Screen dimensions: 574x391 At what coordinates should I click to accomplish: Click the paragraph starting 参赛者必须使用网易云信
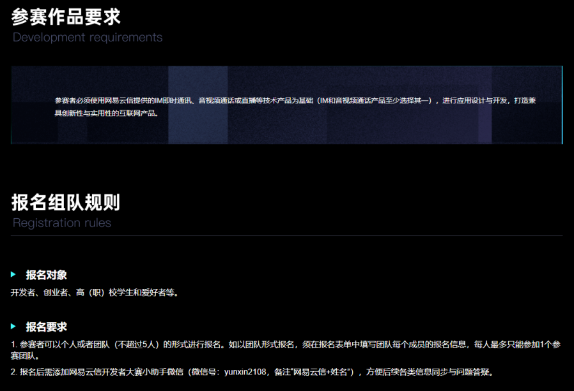point(295,107)
